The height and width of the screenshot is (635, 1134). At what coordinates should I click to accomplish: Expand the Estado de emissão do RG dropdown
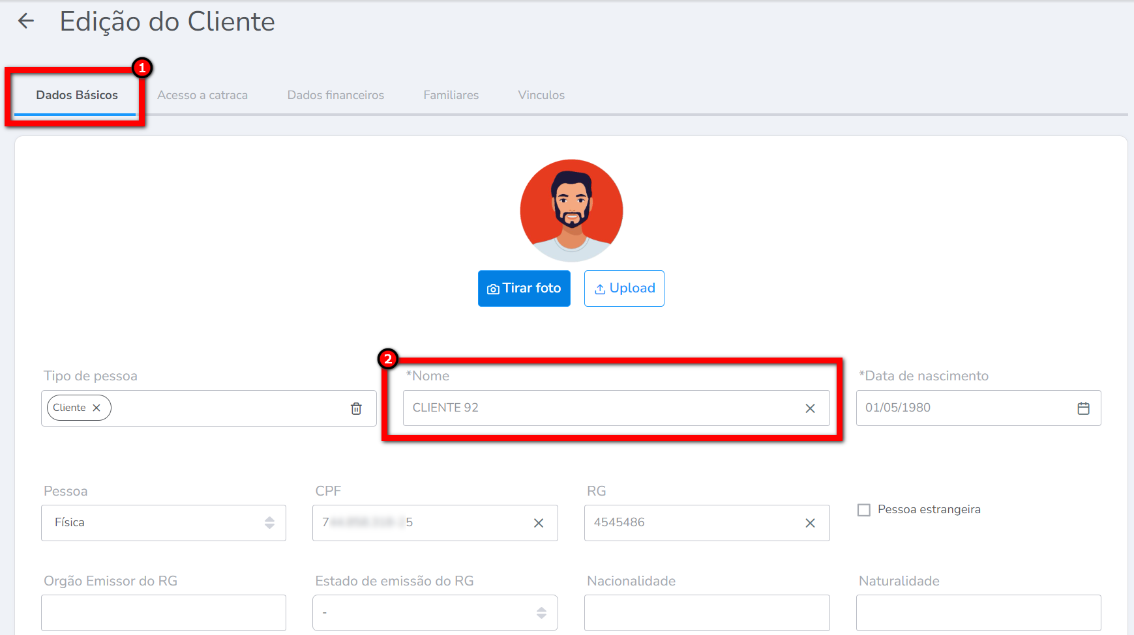point(434,613)
